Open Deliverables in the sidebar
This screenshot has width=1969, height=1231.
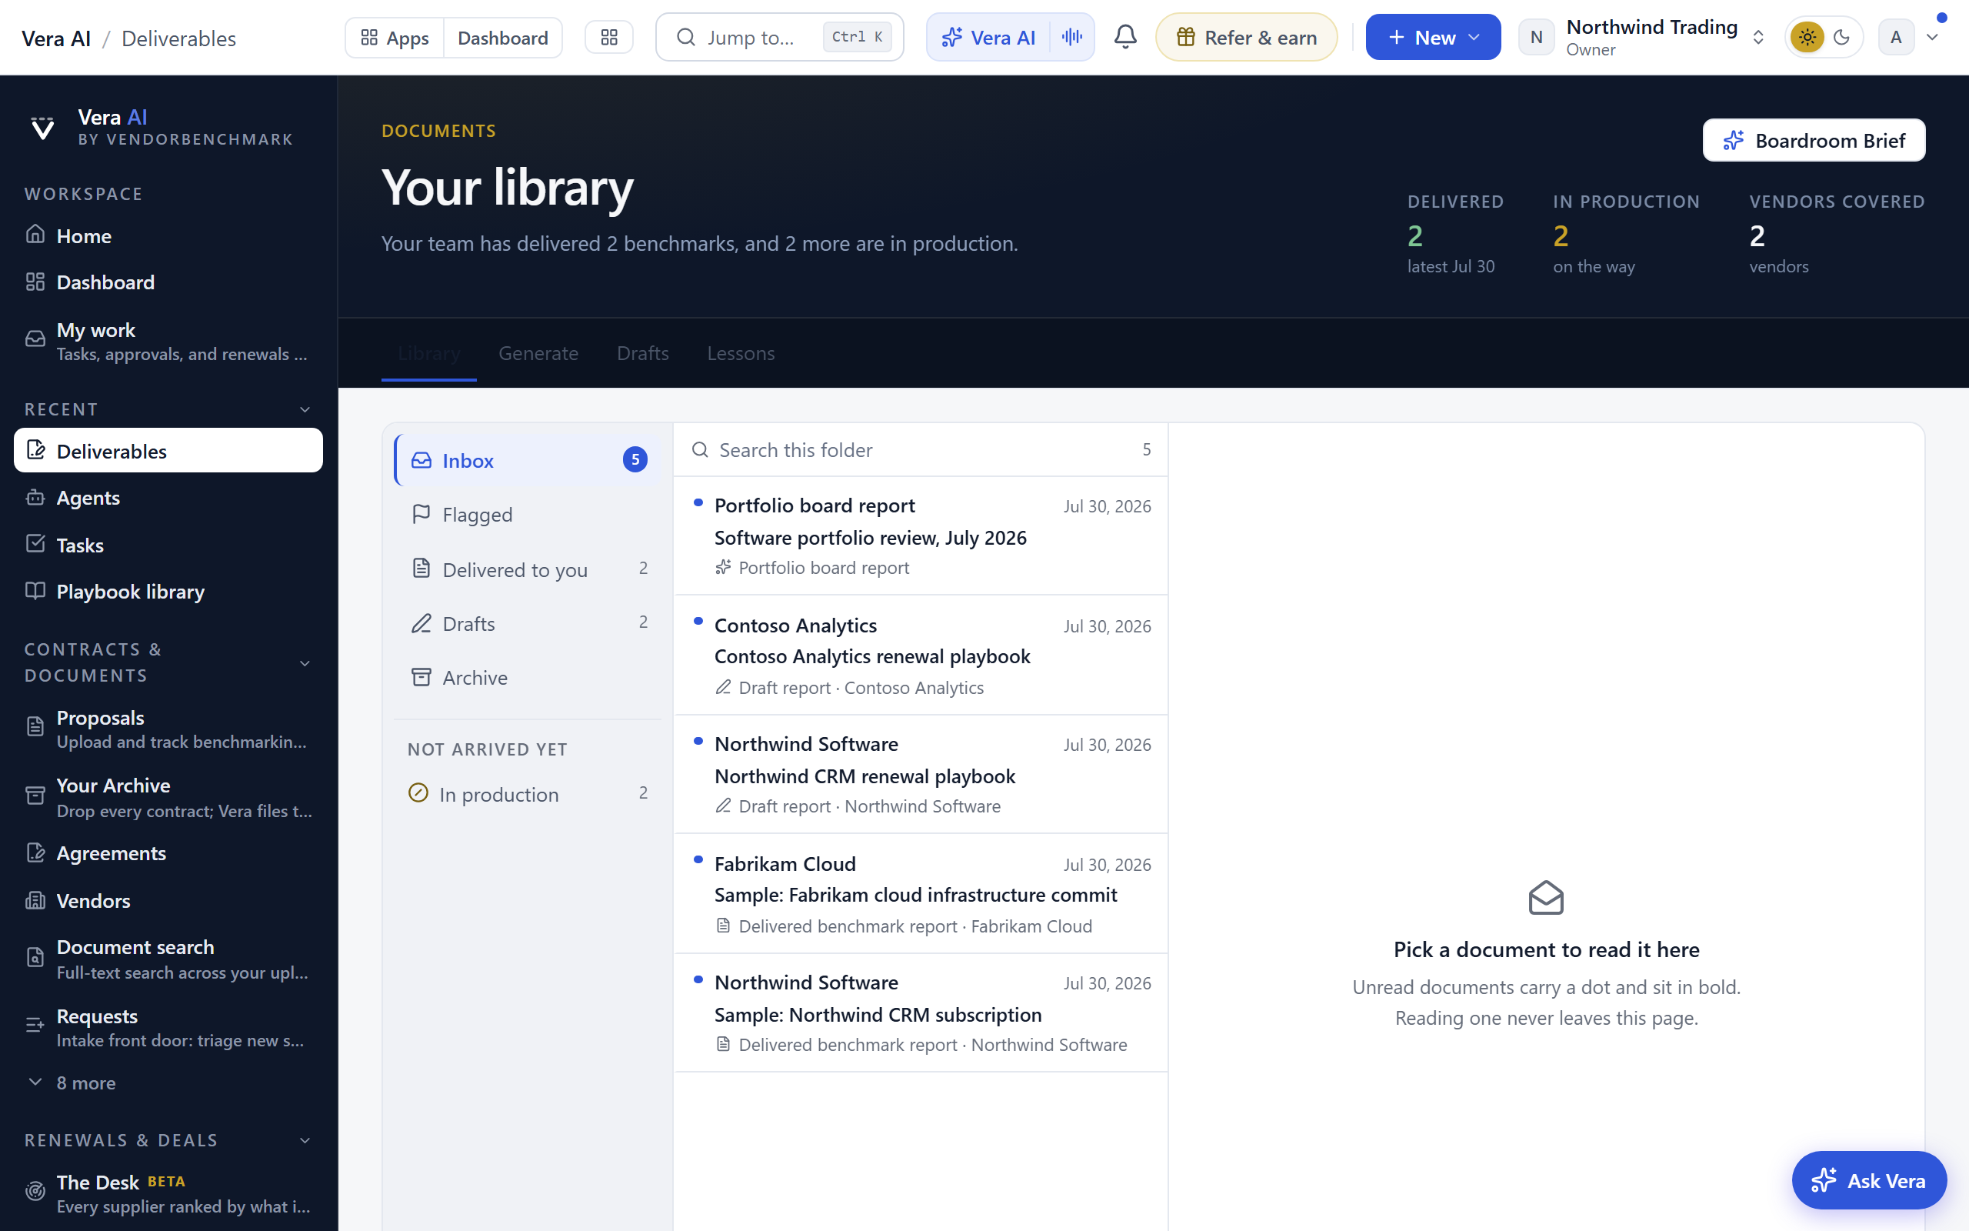[168, 450]
